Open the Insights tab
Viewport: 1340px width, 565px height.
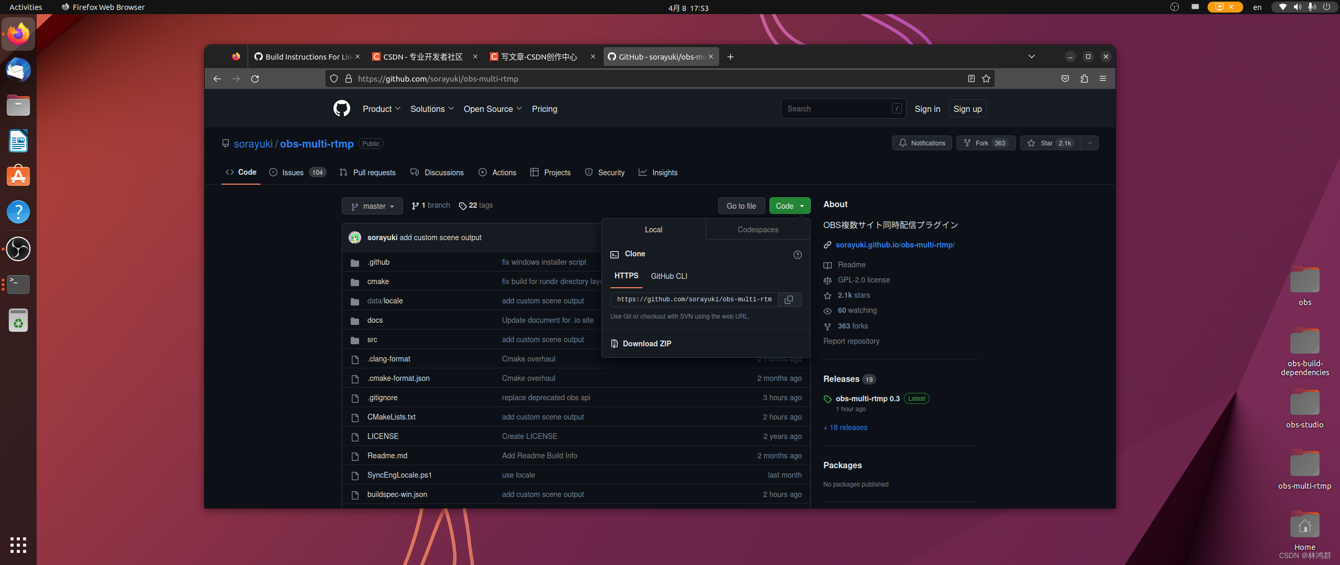[x=658, y=173]
